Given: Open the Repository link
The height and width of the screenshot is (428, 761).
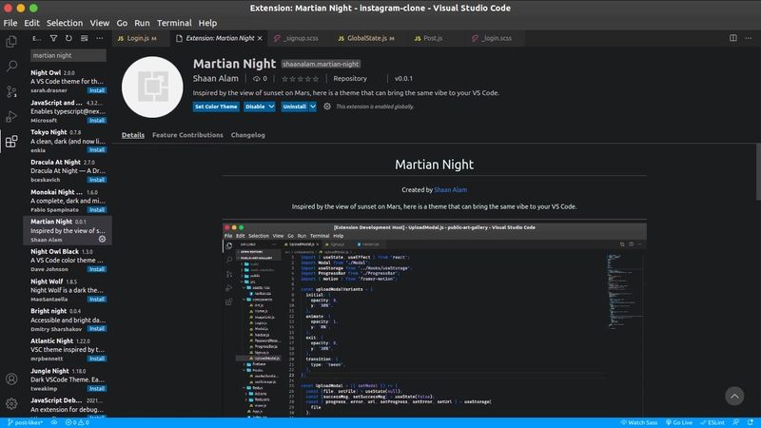Looking at the screenshot, I should coord(350,78).
